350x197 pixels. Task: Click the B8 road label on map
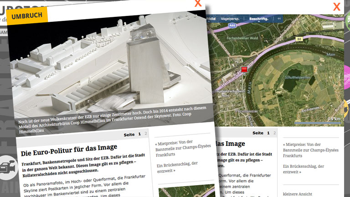click(x=299, y=39)
